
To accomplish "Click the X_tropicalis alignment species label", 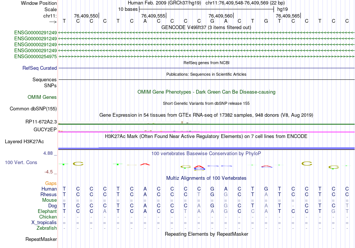I will pyautogui.click(x=44, y=223).
